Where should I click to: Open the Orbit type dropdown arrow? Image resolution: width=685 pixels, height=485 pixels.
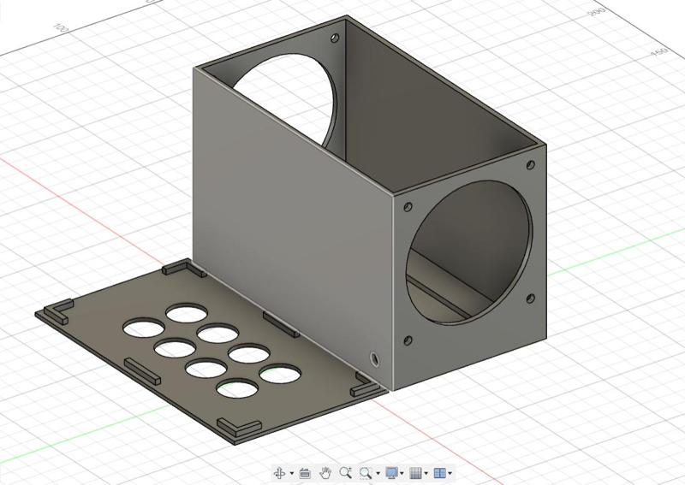(x=291, y=473)
